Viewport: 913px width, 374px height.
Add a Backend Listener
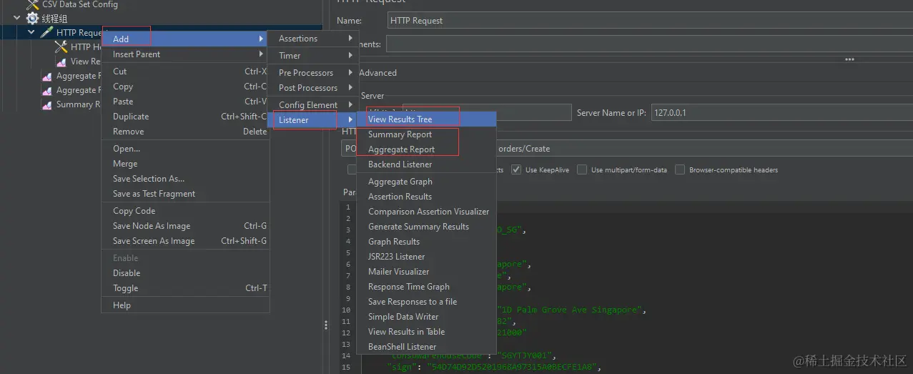tap(427, 164)
